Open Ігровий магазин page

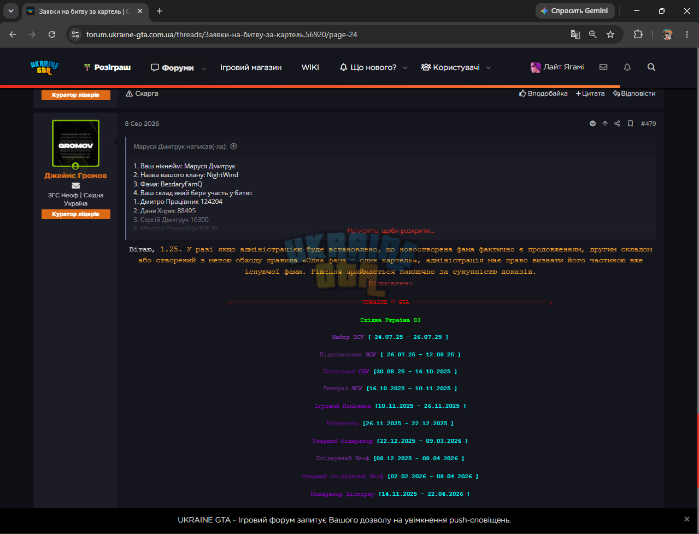click(x=251, y=67)
